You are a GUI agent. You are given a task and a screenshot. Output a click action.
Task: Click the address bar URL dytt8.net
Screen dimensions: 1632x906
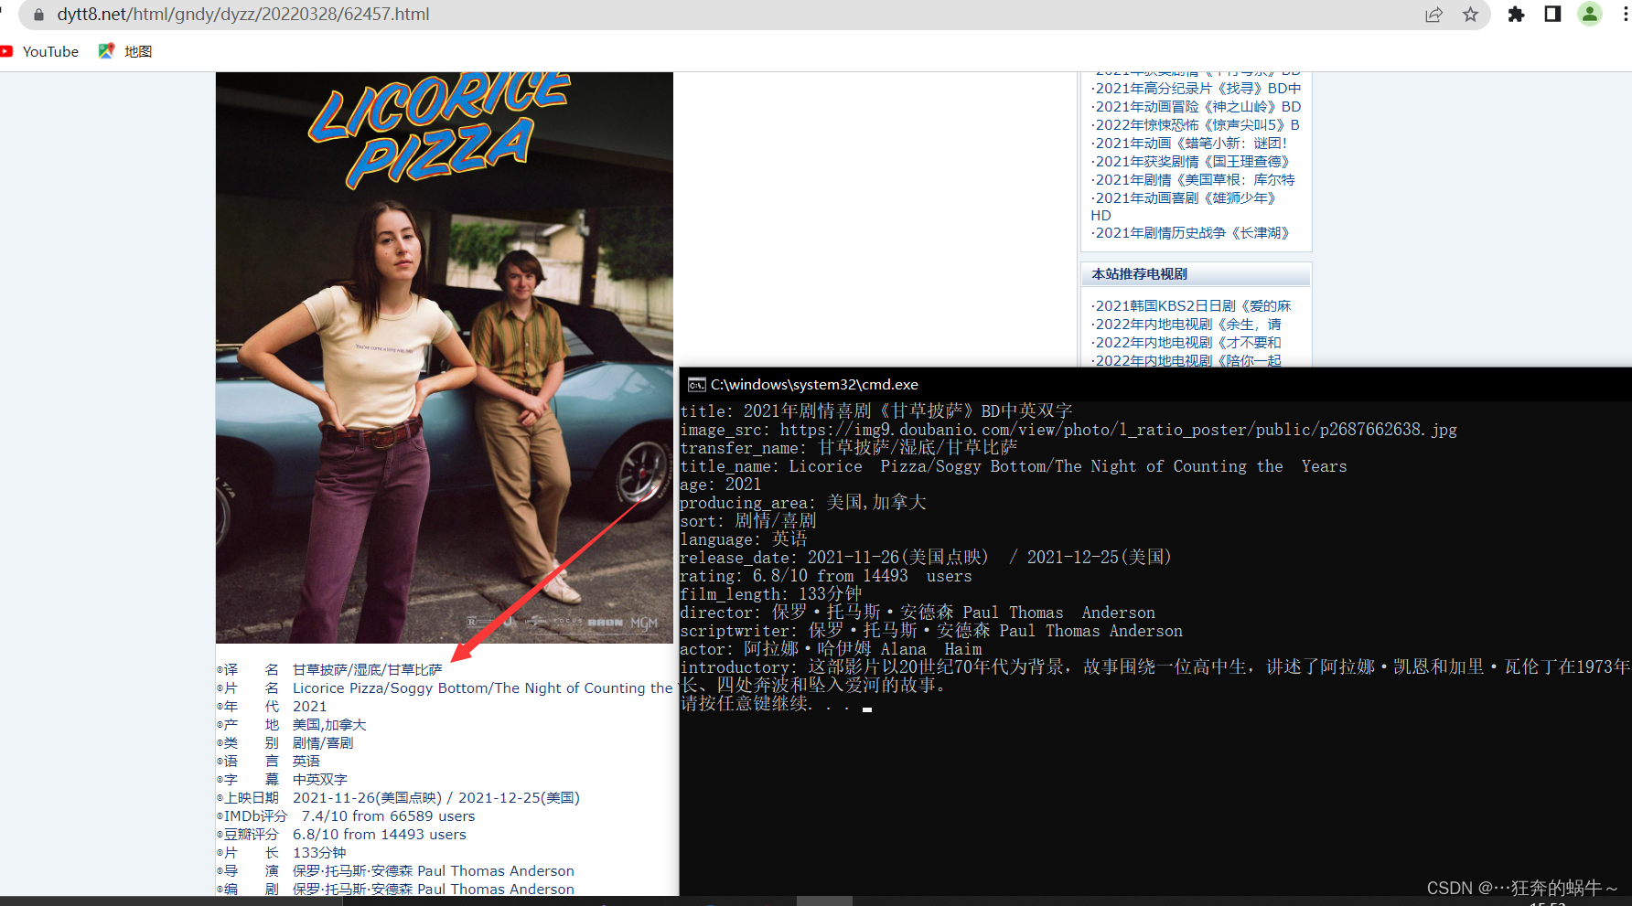(242, 15)
